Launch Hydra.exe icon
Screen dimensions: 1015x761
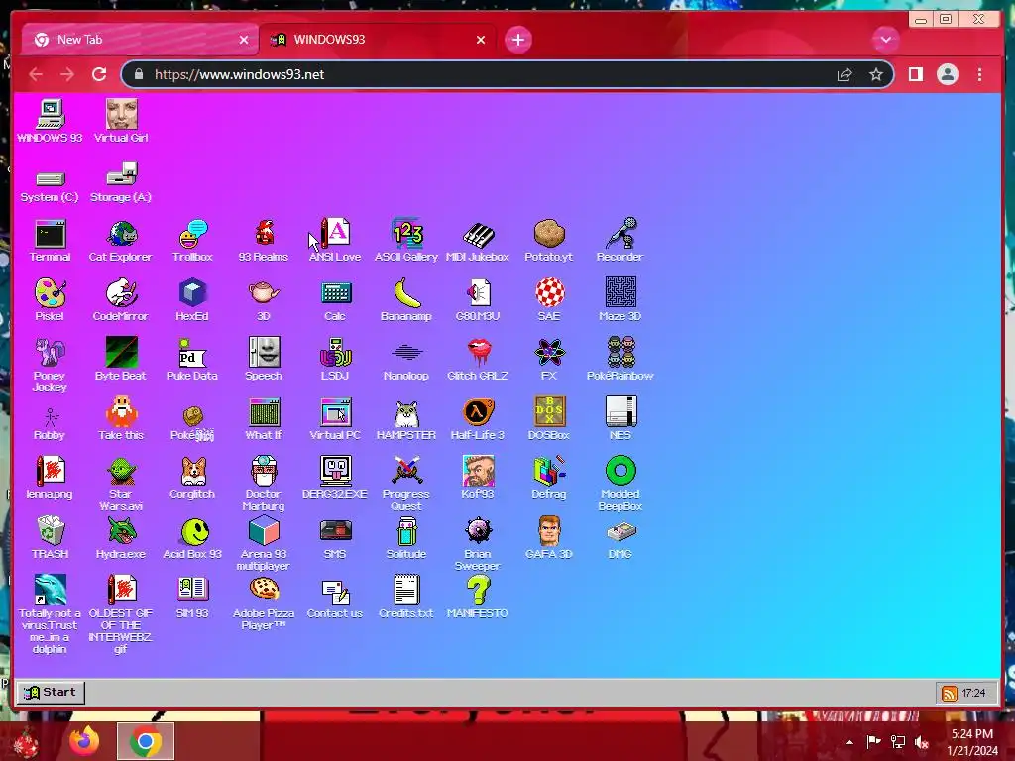click(120, 538)
